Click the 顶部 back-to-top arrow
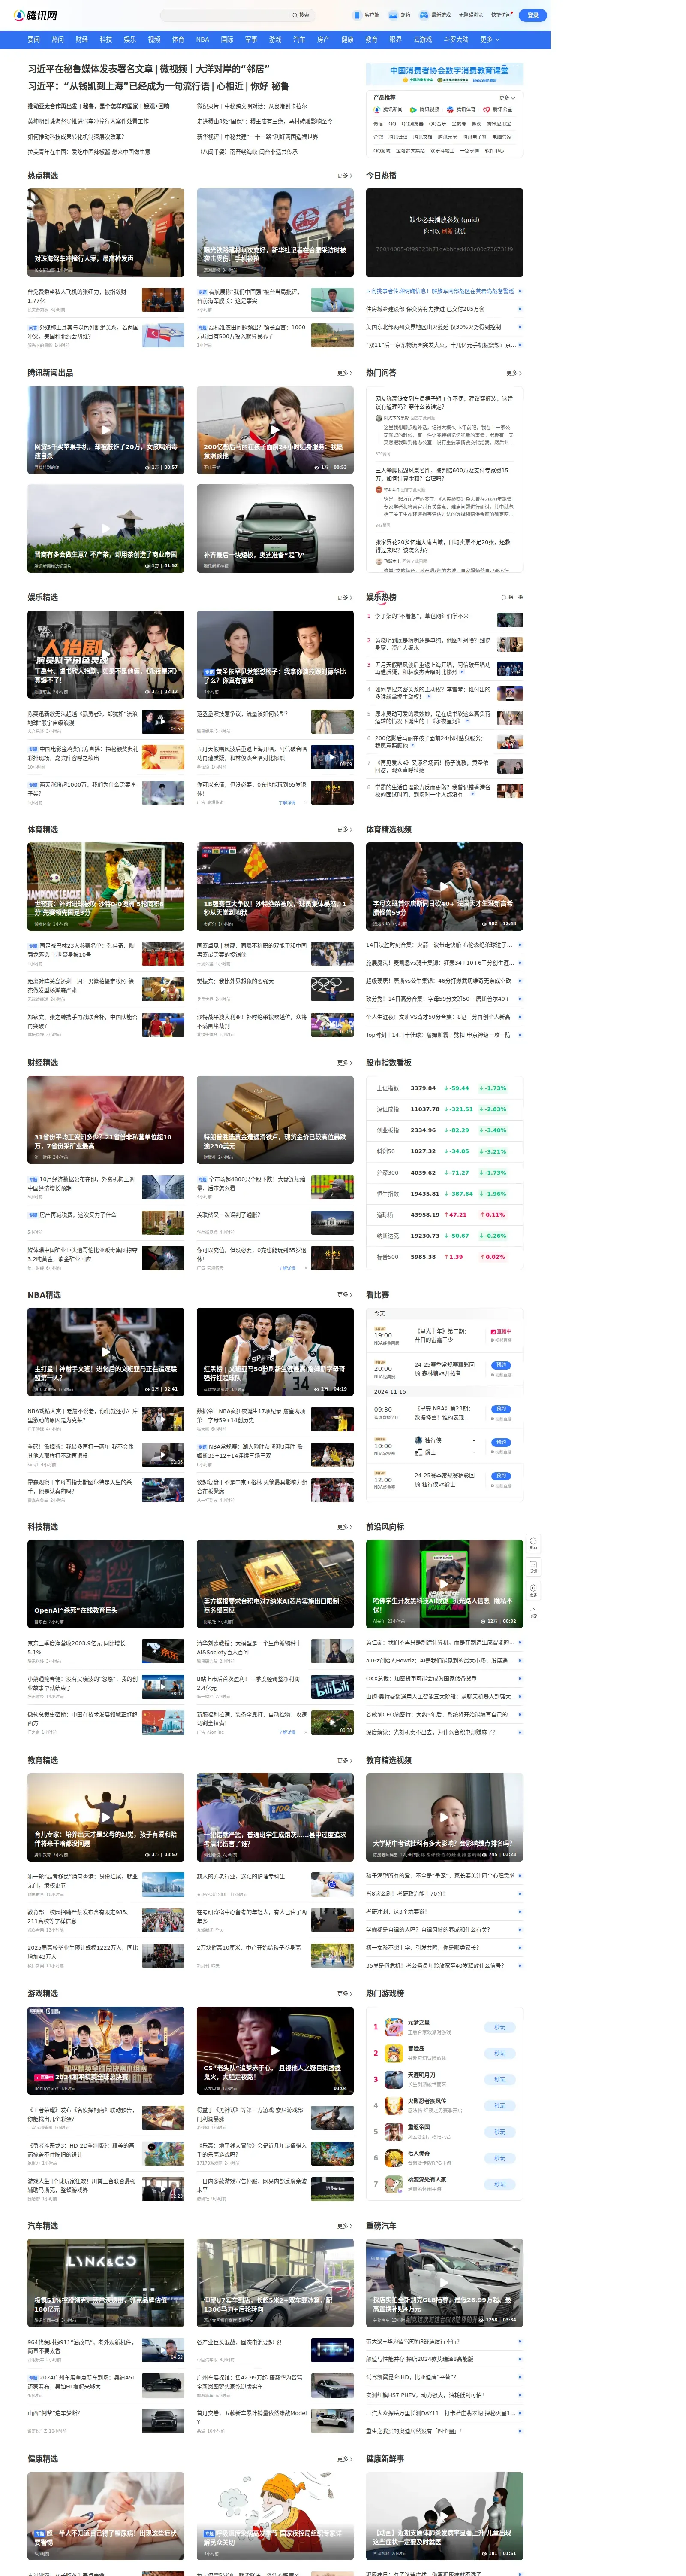686x2576 pixels. click(x=533, y=1612)
